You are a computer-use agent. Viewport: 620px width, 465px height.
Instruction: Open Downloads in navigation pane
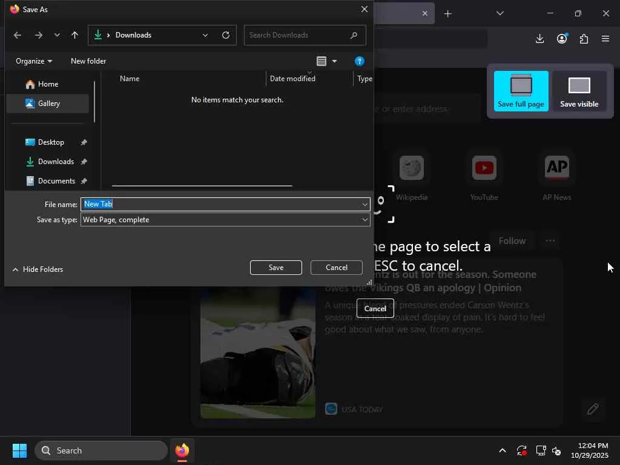(x=55, y=162)
